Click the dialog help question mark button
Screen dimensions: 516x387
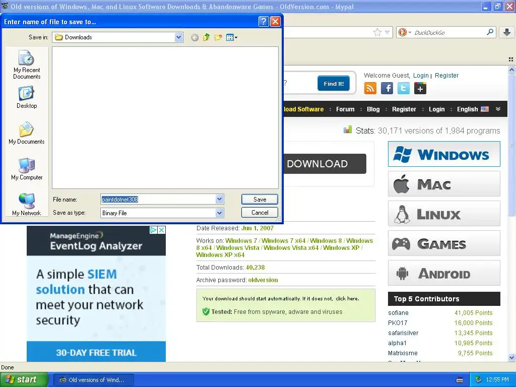coord(263,21)
